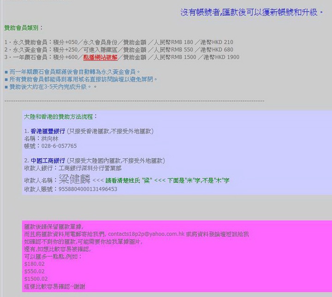This screenshot has width=332, height=297.
Task: Click the green note about the 梁 surname
Action: (x=167, y=181)
